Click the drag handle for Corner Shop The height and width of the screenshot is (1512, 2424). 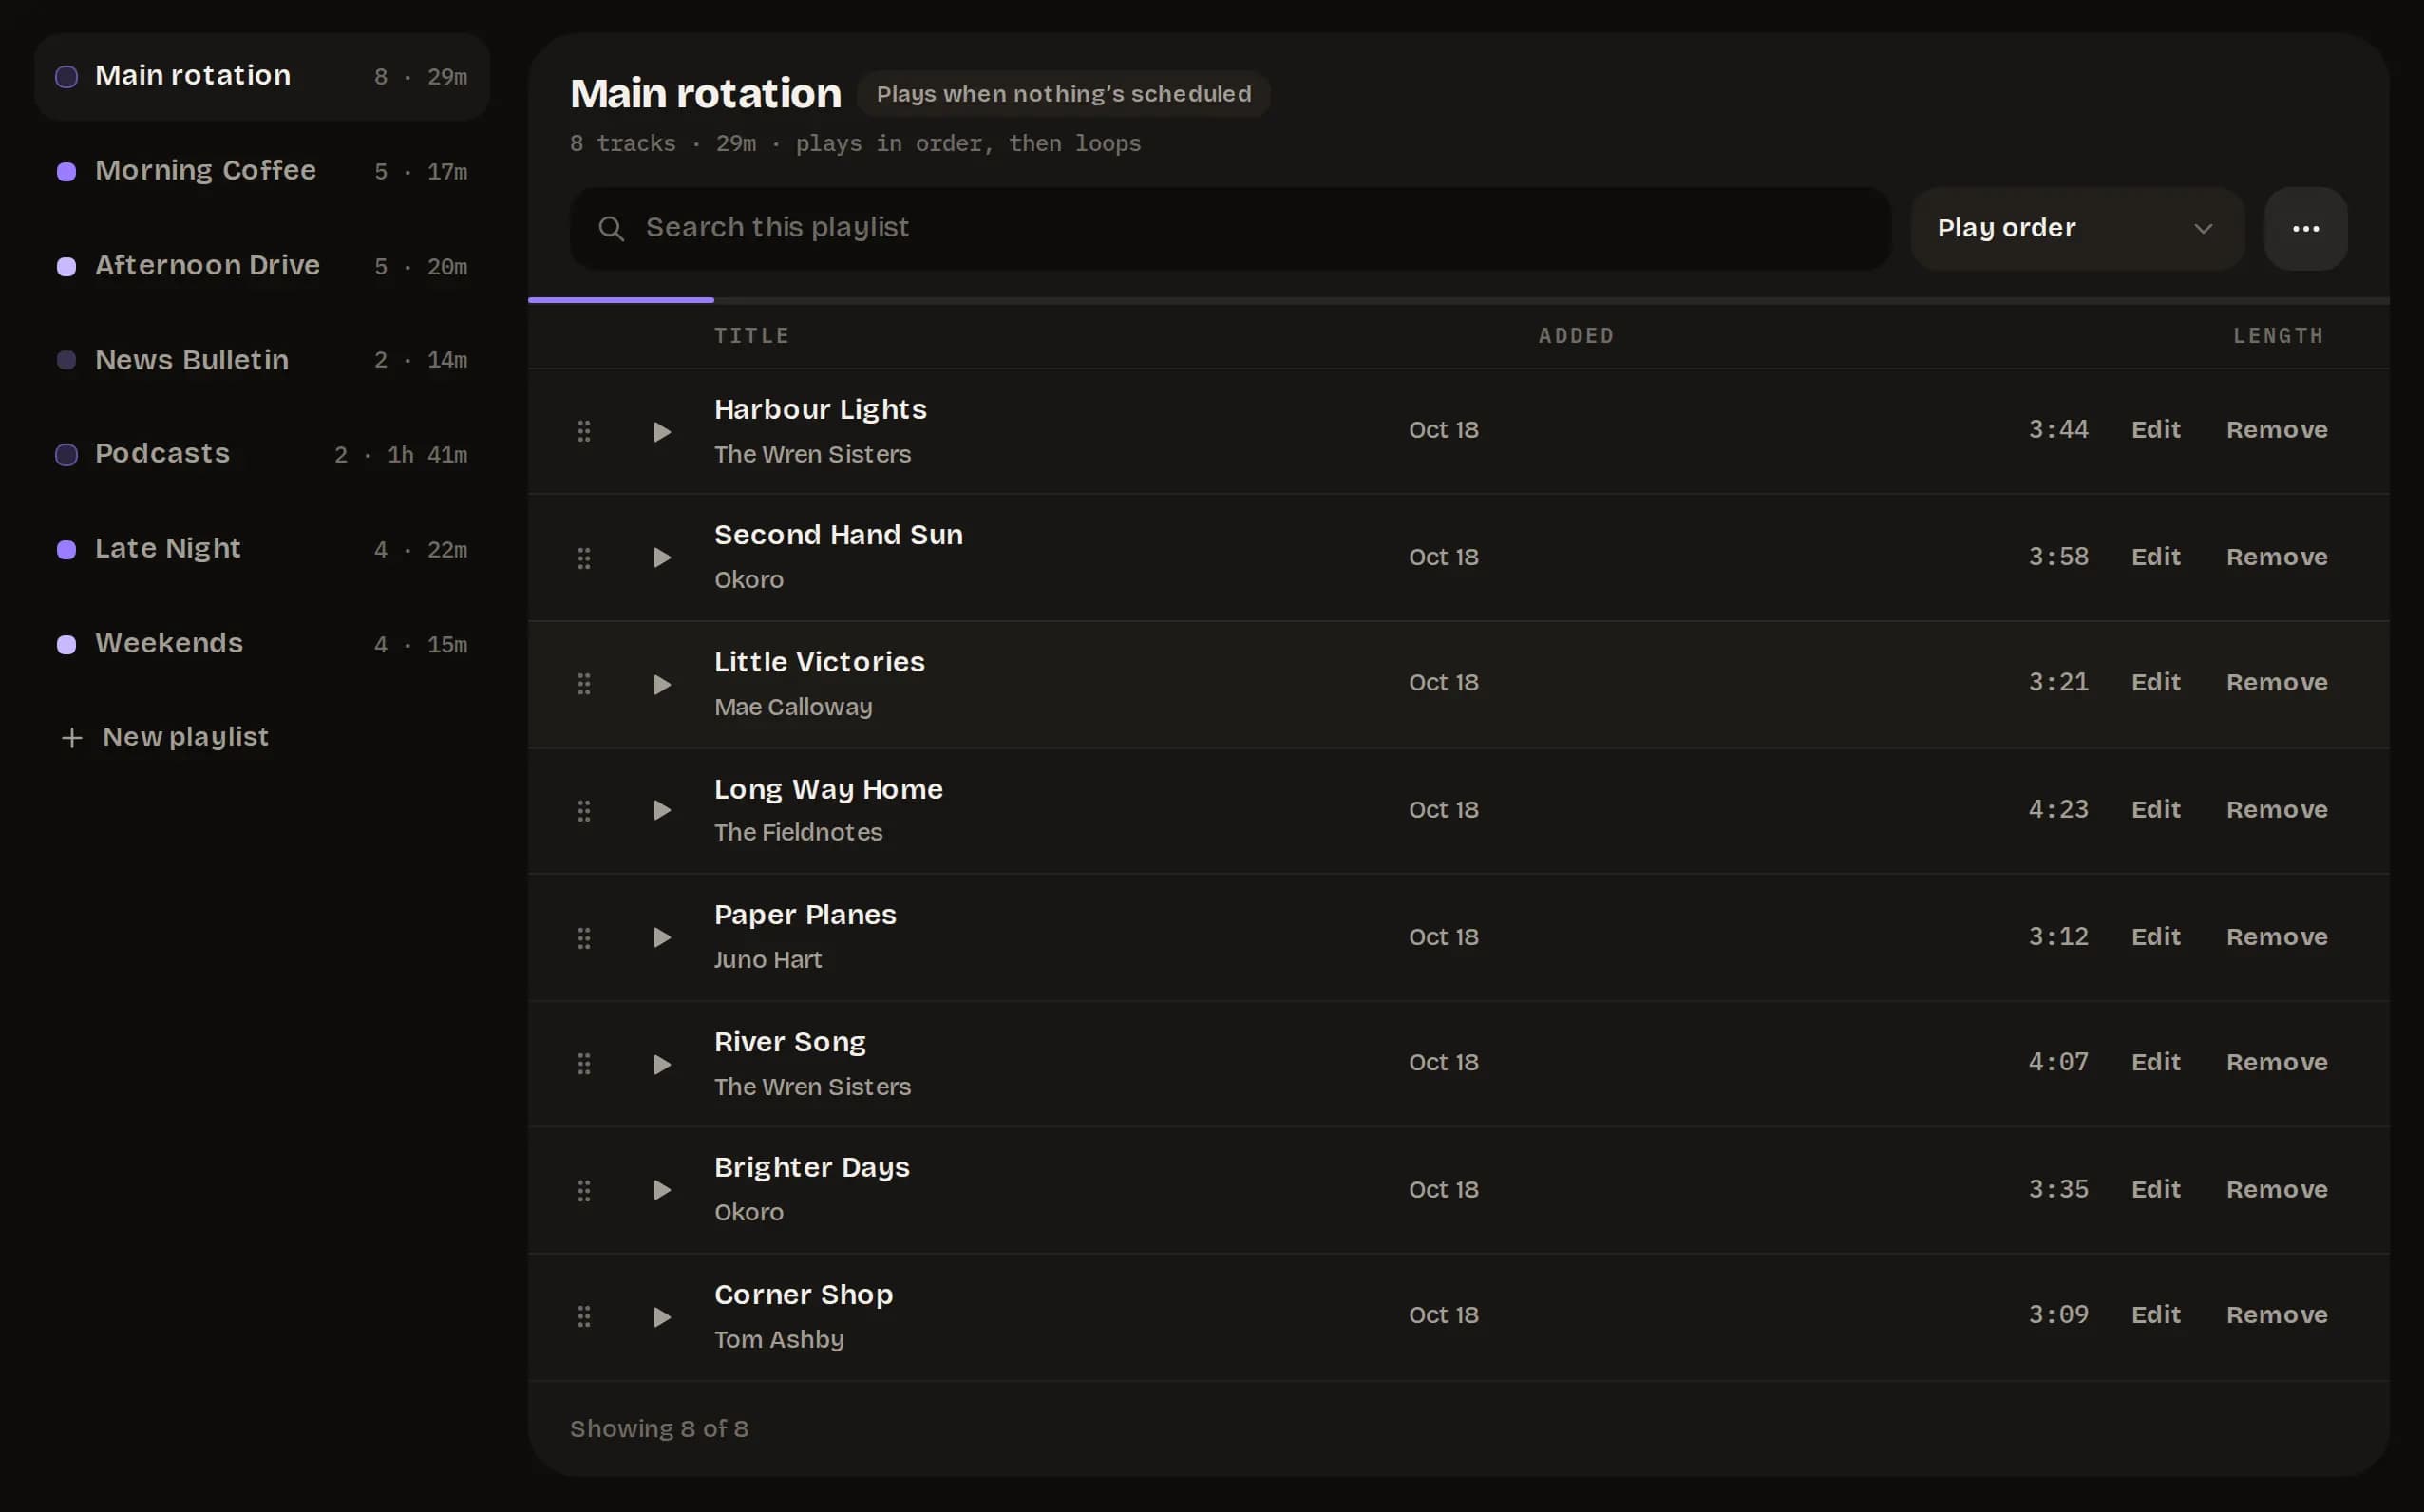point(584,1317)
